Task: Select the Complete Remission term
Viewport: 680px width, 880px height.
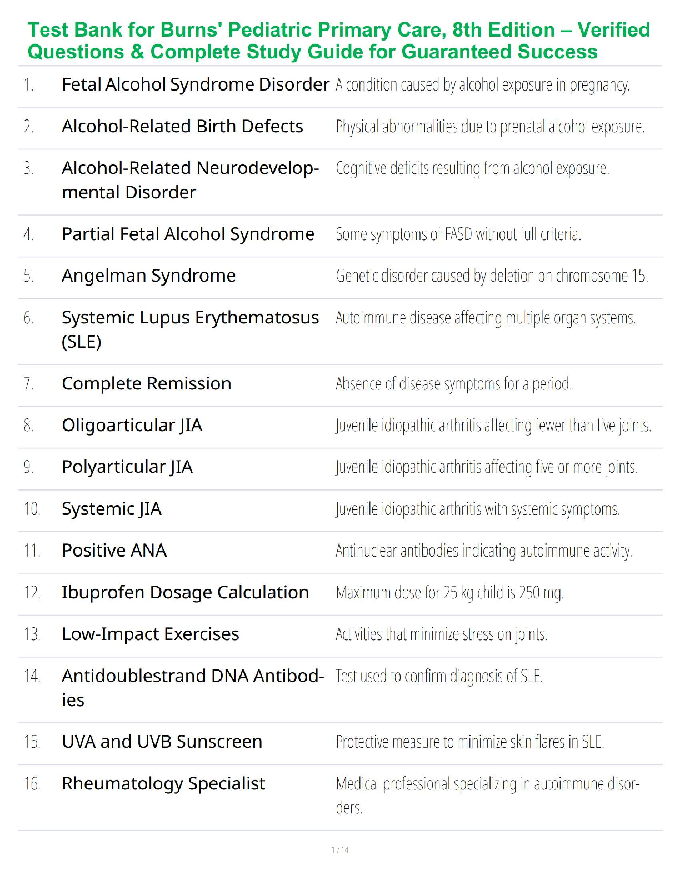Action: coord(147,384)
